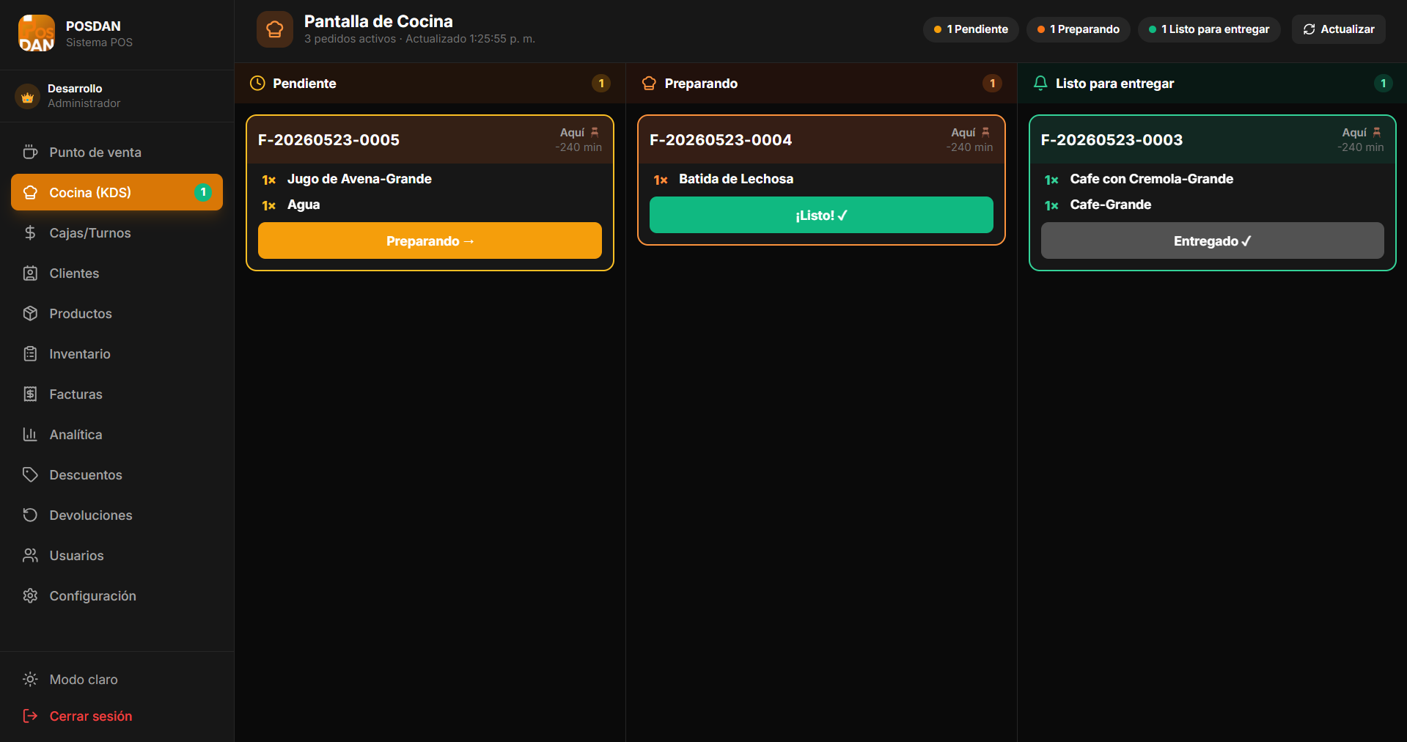1407x742 pixels.
Task: Click the chair icon on order F-20260523-0004
Action: tap(985, 132)
